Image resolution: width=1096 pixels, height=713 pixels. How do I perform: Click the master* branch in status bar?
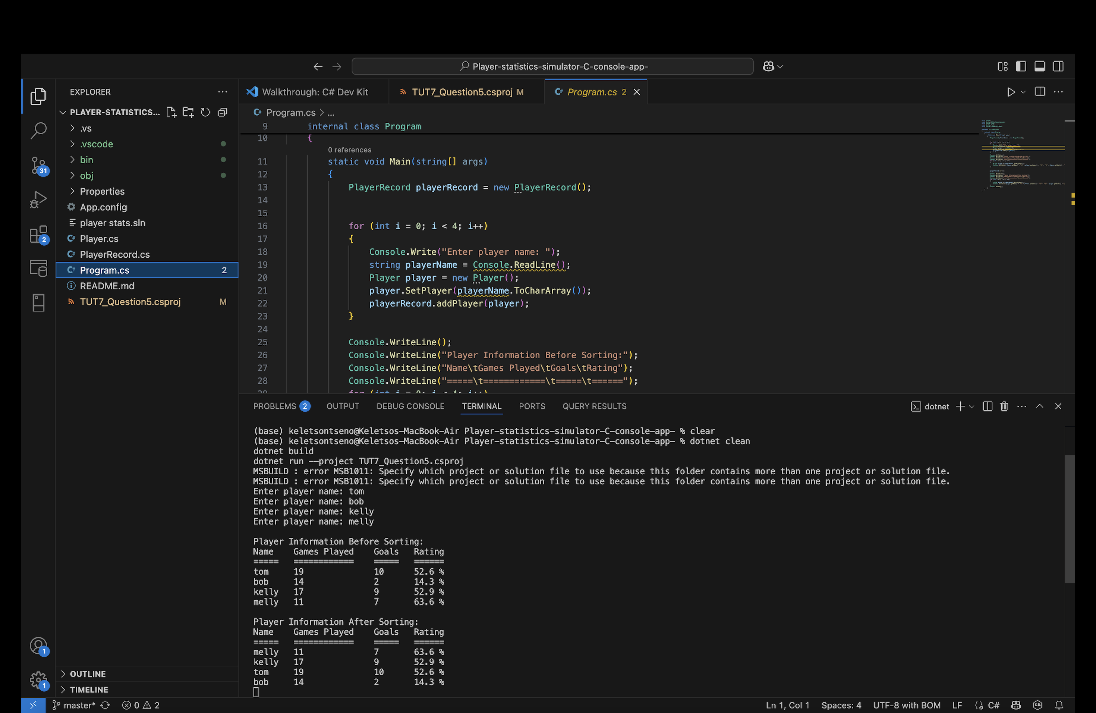coord(74,705)
